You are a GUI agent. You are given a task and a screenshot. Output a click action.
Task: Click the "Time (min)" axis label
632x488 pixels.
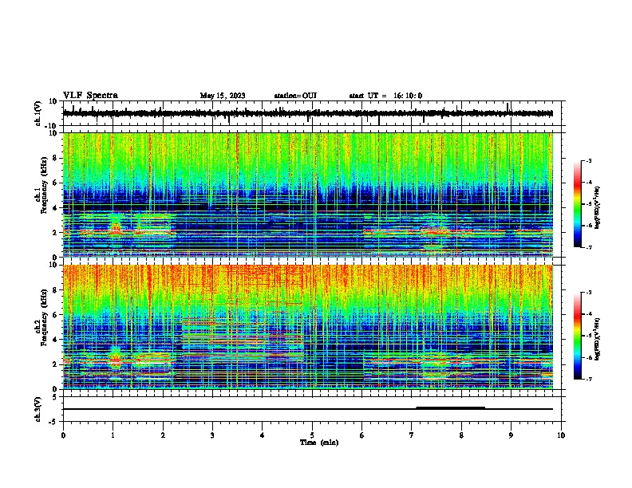click(319, 442)
